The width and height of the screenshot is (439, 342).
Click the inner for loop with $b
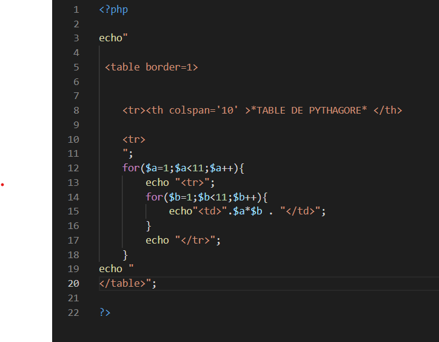[207, 197]
